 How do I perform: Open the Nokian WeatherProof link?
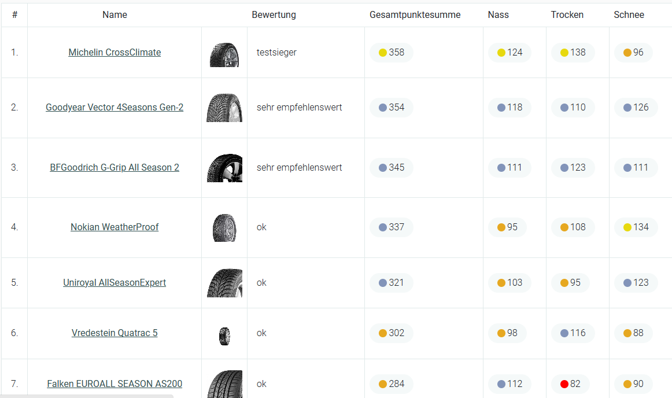(115, 227)
